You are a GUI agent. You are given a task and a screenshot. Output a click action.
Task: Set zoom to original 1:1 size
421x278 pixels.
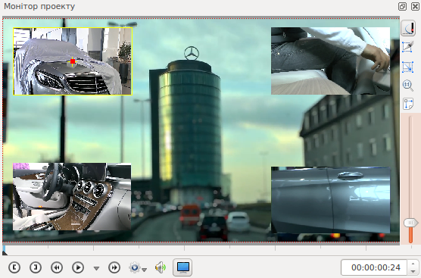(408, 85)
